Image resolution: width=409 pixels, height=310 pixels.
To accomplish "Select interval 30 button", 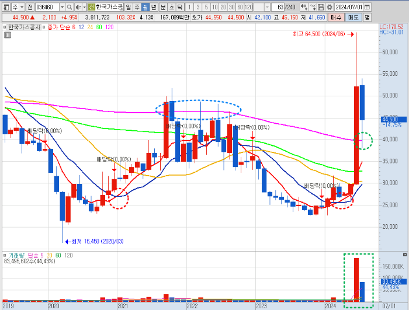I will coord(232,7).
